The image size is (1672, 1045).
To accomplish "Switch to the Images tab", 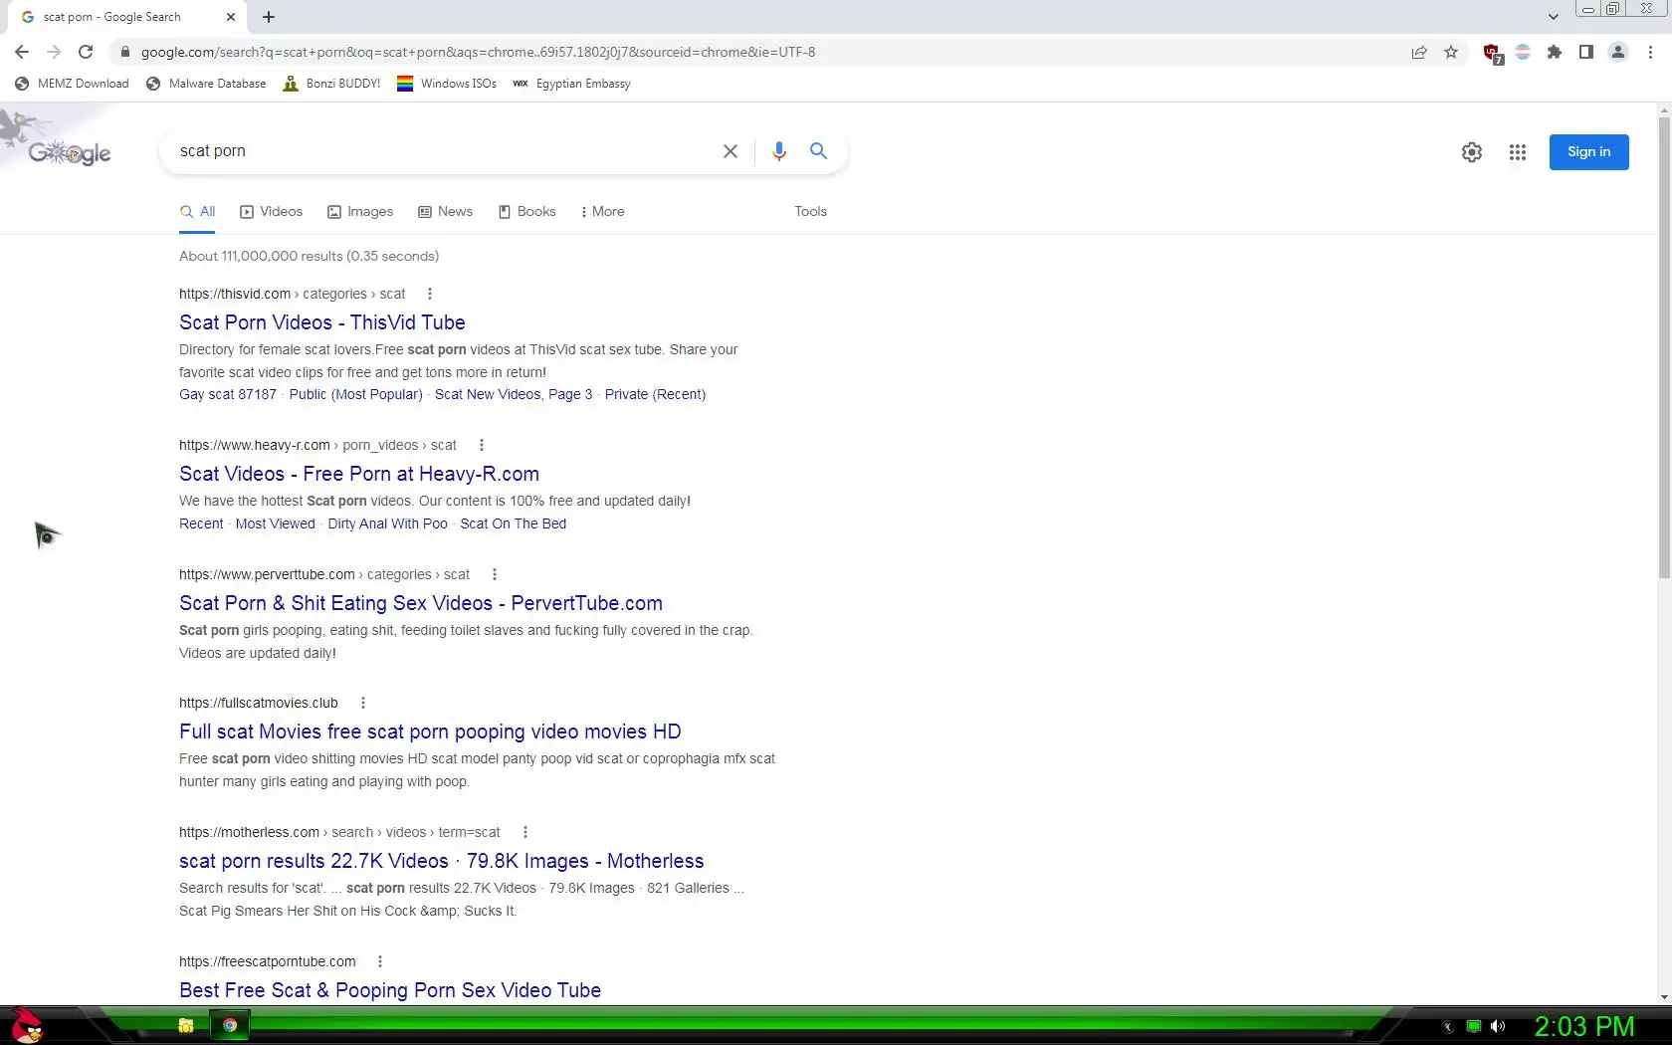I will (x=360, y=211).
